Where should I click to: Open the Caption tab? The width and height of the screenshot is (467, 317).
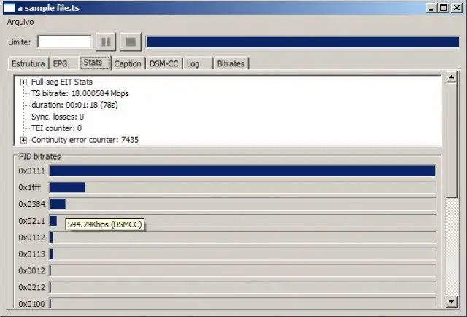[x=128, y=63]
